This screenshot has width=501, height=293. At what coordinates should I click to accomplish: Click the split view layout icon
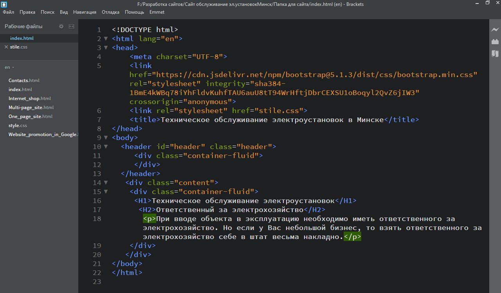[x=71, y=26]
